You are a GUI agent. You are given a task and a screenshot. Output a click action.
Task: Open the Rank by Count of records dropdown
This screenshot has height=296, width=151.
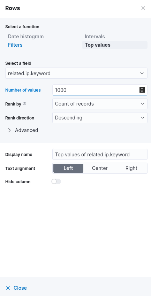[x=100, y=104]
